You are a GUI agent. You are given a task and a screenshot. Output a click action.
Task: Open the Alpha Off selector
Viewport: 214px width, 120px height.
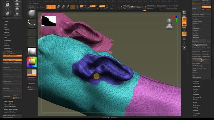32,33
